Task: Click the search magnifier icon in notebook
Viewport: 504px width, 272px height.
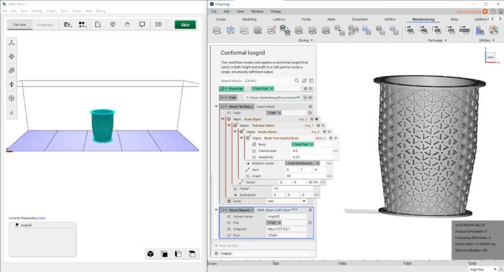Action: pyautogui.click(x=297, y=81)
